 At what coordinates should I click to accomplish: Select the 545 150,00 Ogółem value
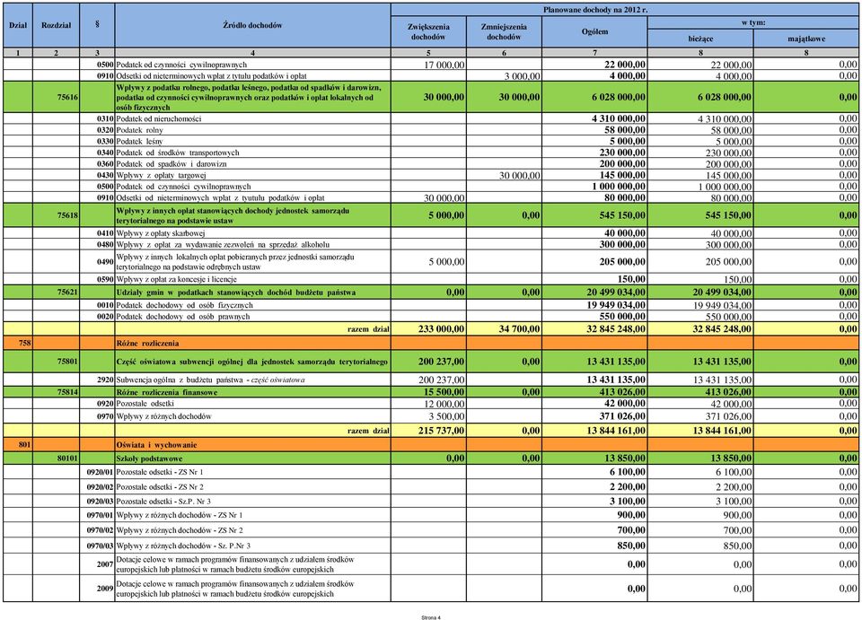point(622,215)
